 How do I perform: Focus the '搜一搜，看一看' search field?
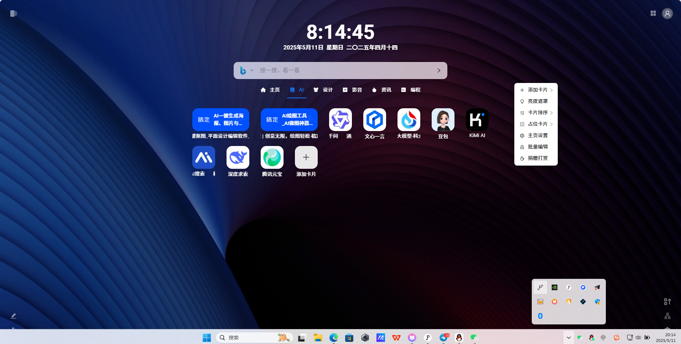(344, 71)
